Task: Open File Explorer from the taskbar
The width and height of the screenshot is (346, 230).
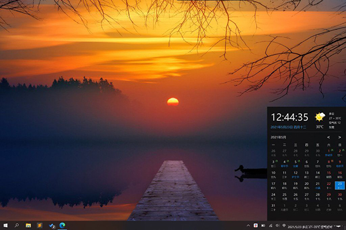Action: pos(28,225)
